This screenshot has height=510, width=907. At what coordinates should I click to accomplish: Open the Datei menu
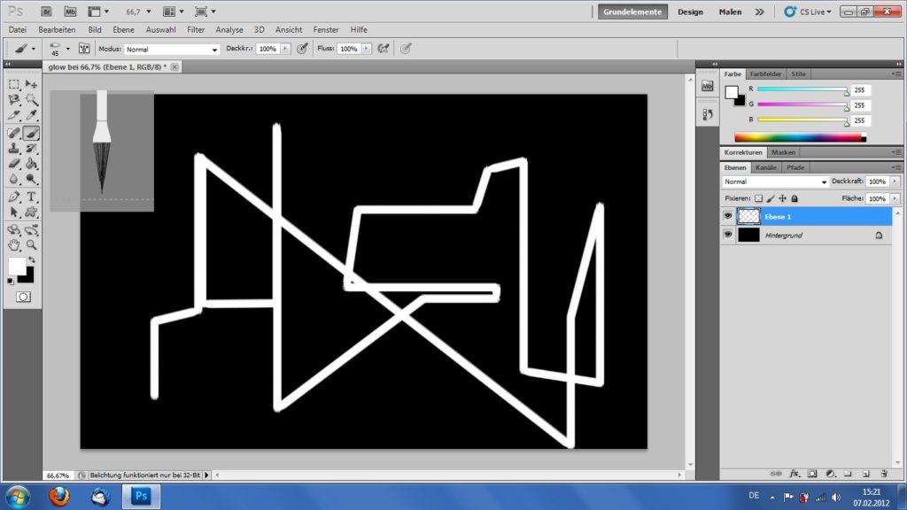click(x=18, y=29)
